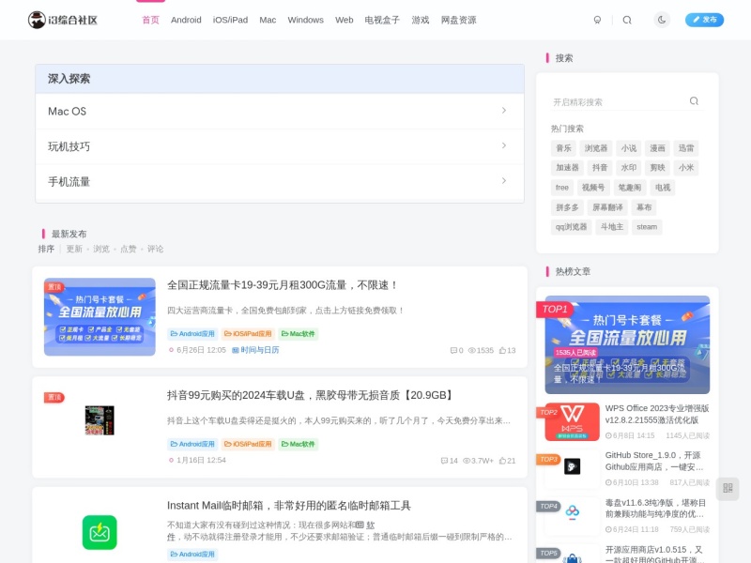751x563 pixels.
Task: Click the like icon showing 13
Action: 502,350
